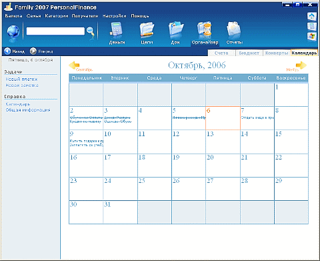Click the Family 2007 app logo icon
This screenshot has height=261, width=320.
pyautogui.click(x=8, y=7)
